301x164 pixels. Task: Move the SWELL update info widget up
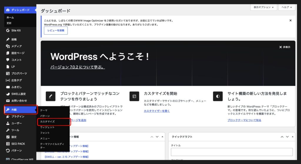pyautogui.click(x=152, y=137)
